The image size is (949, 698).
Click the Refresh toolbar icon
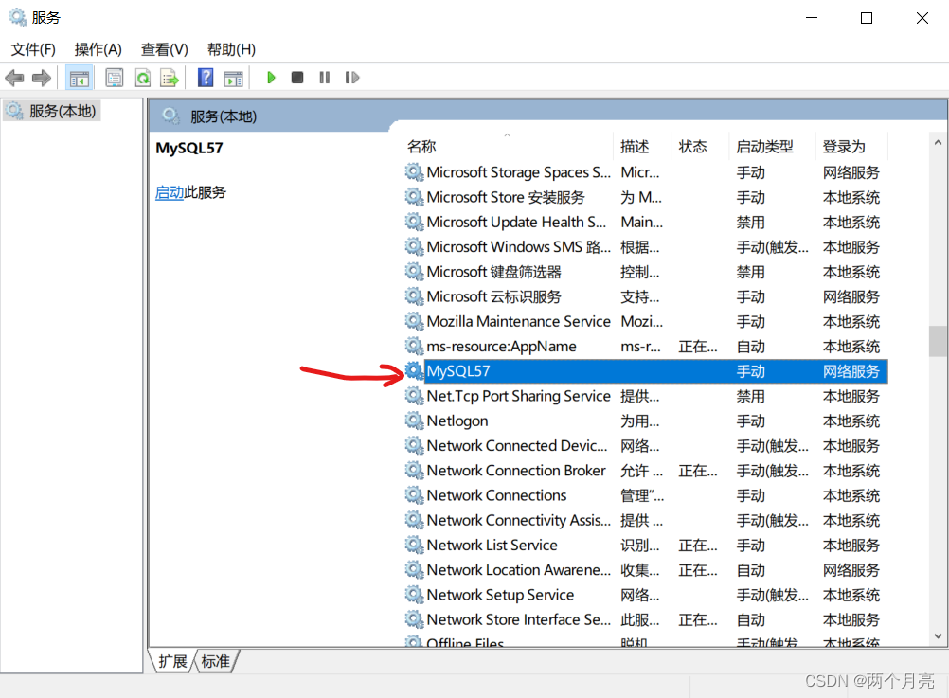point(143,78)
